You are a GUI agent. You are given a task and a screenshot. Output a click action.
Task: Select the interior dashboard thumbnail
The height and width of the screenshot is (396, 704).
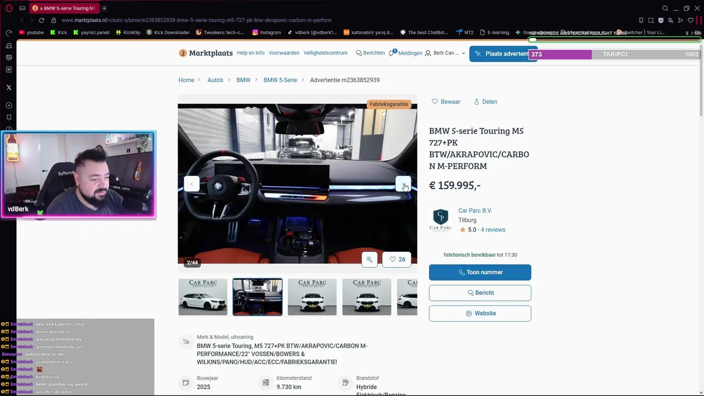point(257,297)
